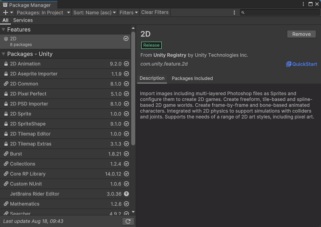The width and height of the screenshot is (321, 227).
Task: Click the lock icon beside 2D Animation
Action: coord(6,64)
